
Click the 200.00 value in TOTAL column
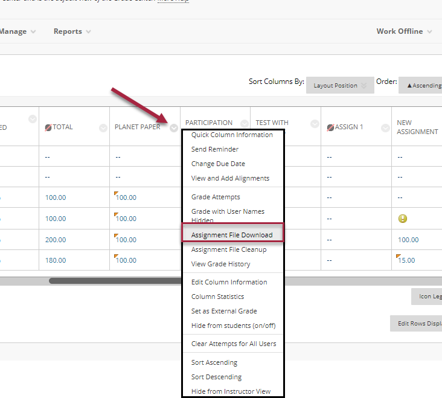[56, 240]
